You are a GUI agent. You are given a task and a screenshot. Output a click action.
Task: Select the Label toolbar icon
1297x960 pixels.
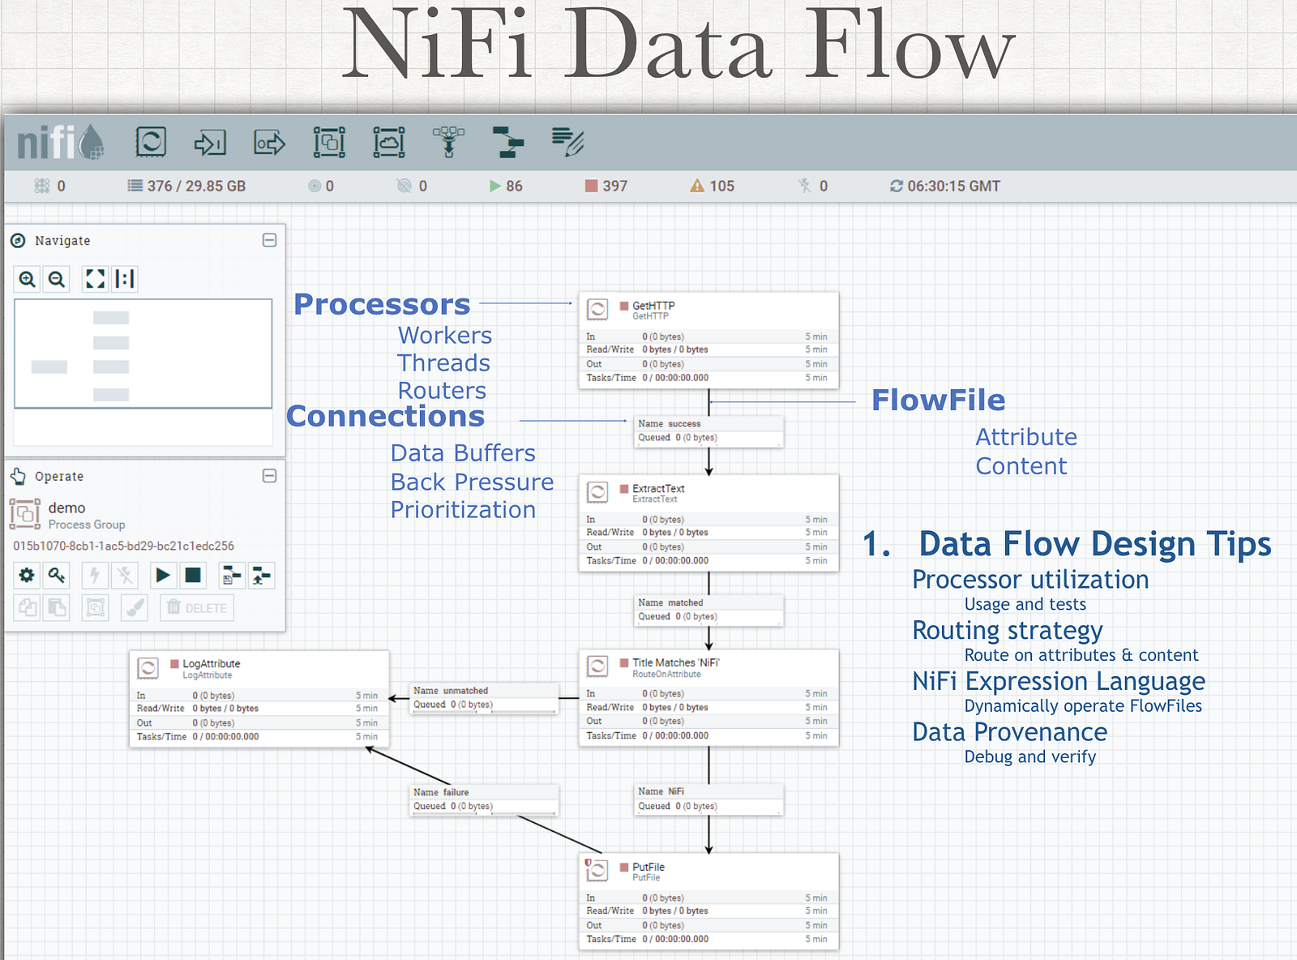point(567,142)
